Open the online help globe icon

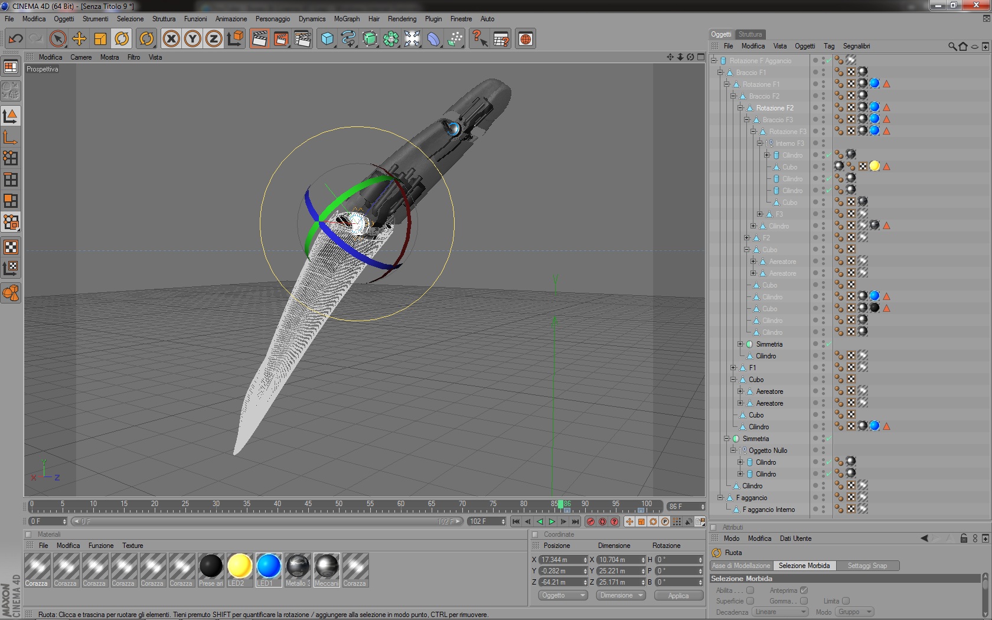point(526,39)
